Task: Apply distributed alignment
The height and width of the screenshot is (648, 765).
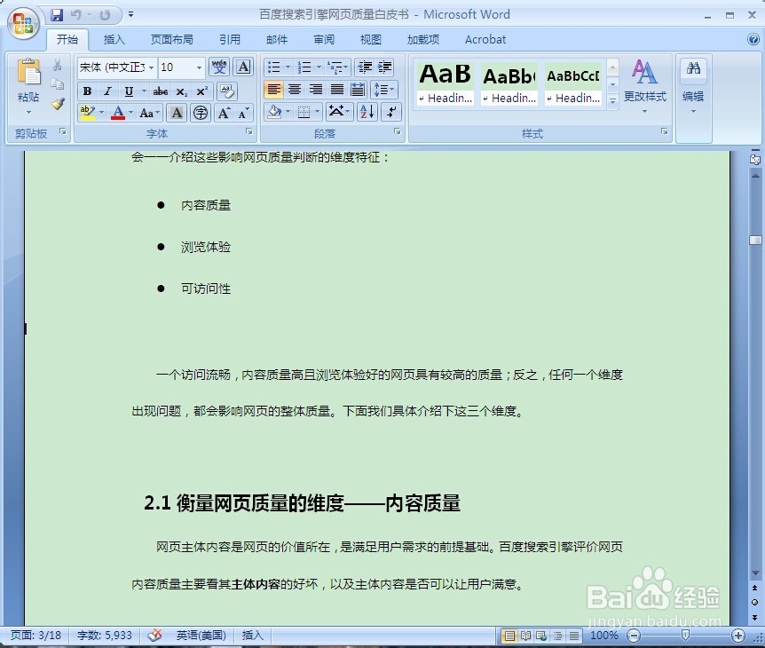Action: 358,90
